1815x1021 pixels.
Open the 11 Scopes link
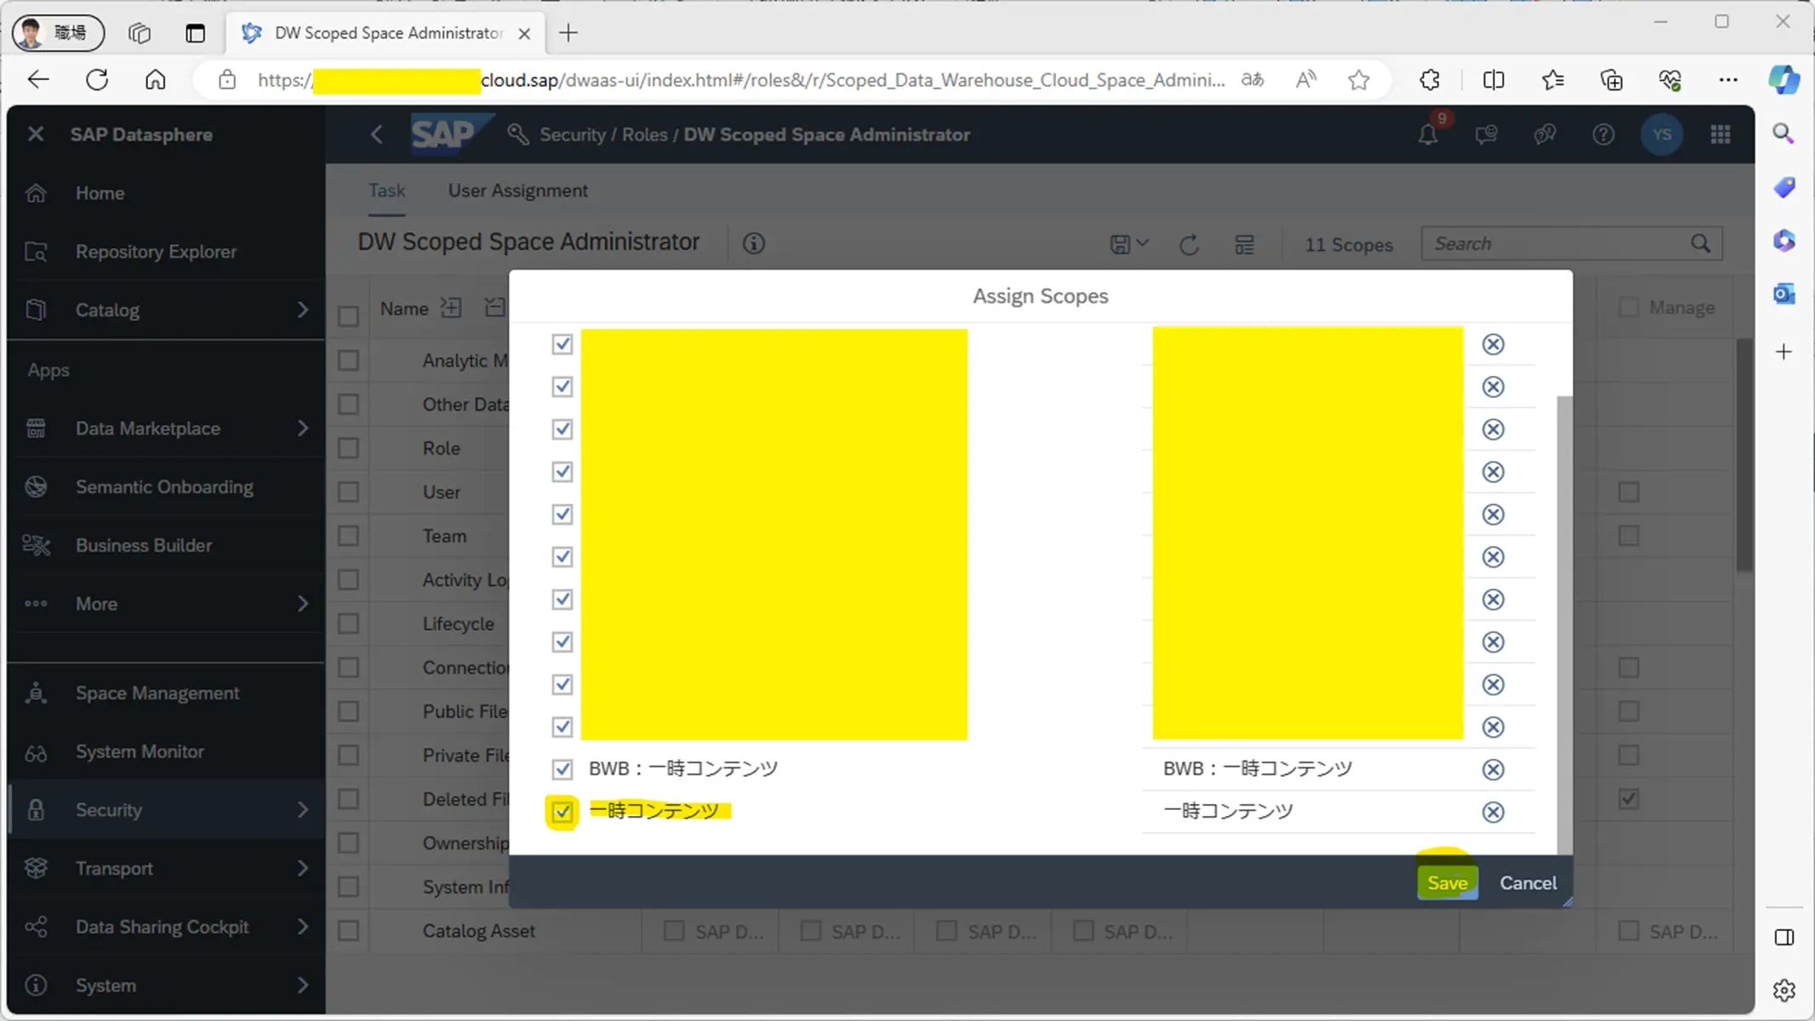click(1349, 245)
